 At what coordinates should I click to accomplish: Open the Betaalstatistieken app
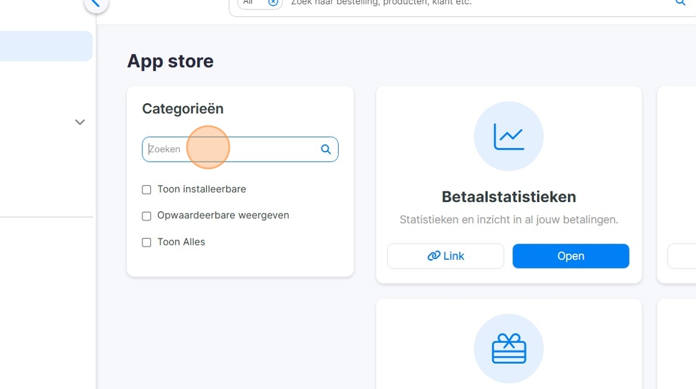571,256
